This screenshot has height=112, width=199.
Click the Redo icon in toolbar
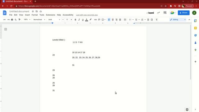click(x=8, y=20)
